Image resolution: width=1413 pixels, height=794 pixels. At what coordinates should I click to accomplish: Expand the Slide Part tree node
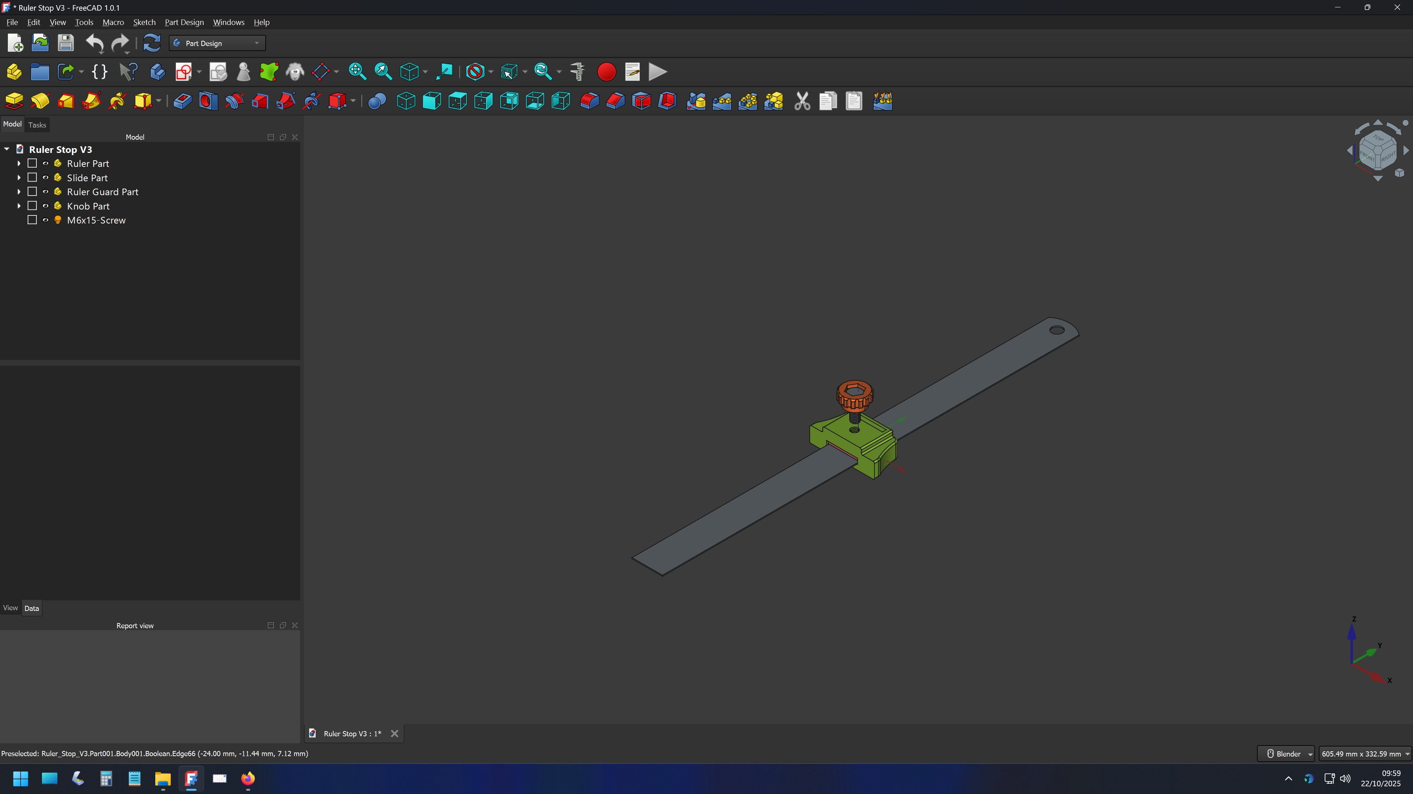19,178
